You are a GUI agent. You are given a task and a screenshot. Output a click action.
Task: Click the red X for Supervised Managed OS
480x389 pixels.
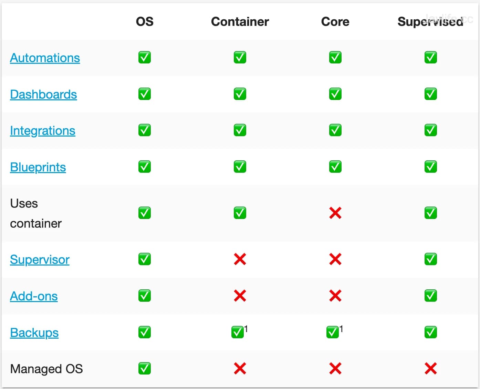tap(430, 369)
